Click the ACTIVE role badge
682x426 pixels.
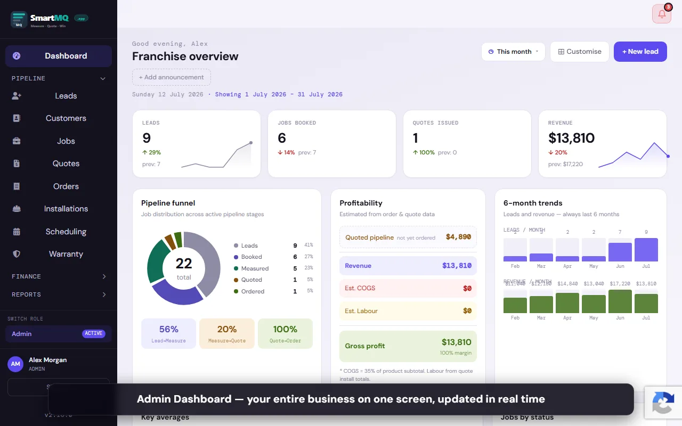click(x=94, y=334)
